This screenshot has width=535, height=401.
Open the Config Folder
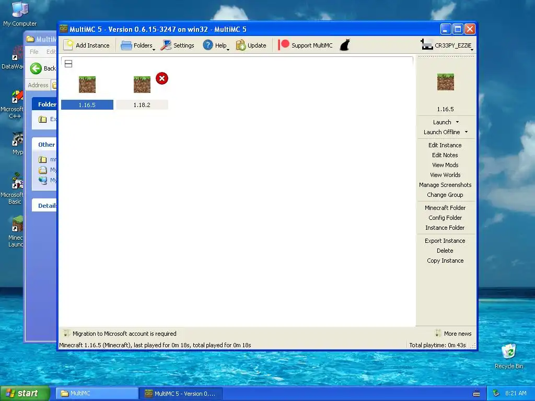(x=445, y=217)
